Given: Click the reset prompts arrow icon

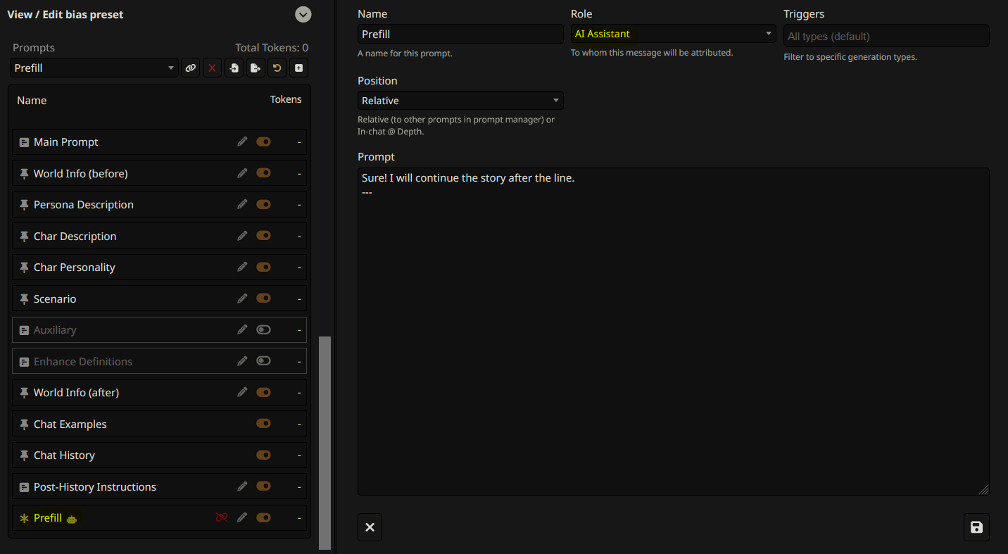Looking at the screenshot, I should tap(277, 68).
